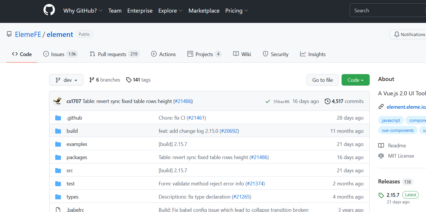Open the .babelrc file
Screen dimensions: 426x212
pyautogui.click(x=75, y=210)
